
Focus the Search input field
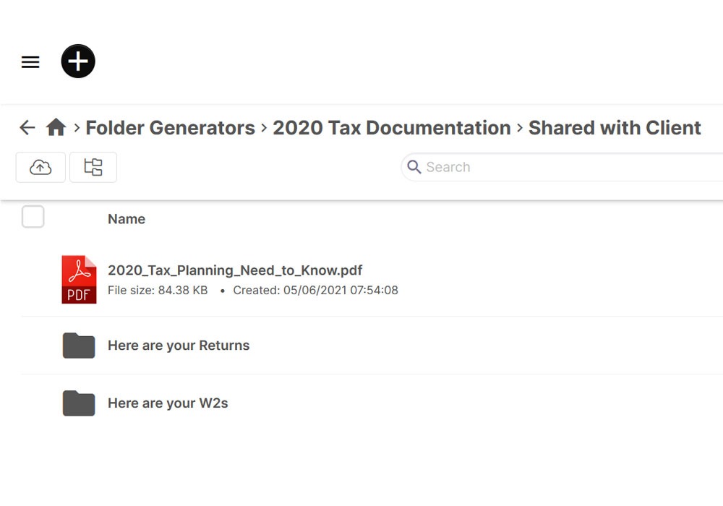[564, 167]
